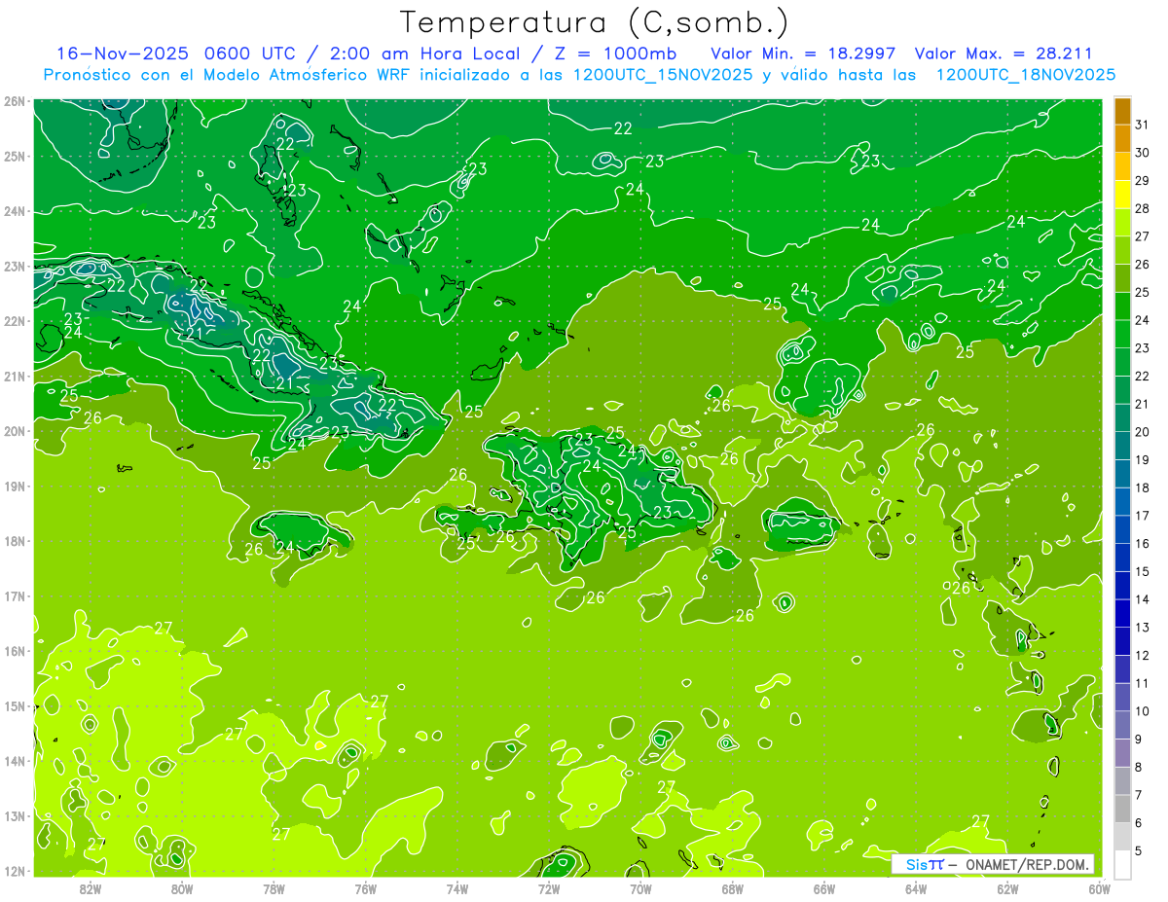
Task: Click the legend value 21 on the color scale
Action: [1143, 404]
